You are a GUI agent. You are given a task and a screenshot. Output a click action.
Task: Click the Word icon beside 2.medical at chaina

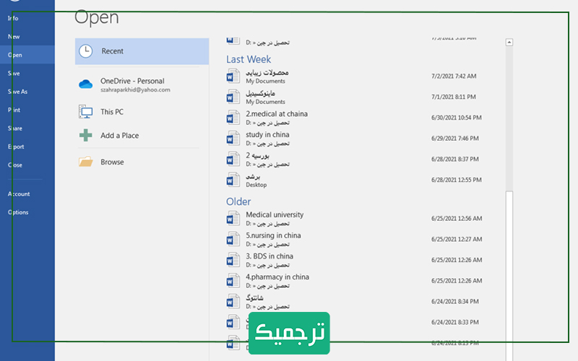(x=233, y=118)
